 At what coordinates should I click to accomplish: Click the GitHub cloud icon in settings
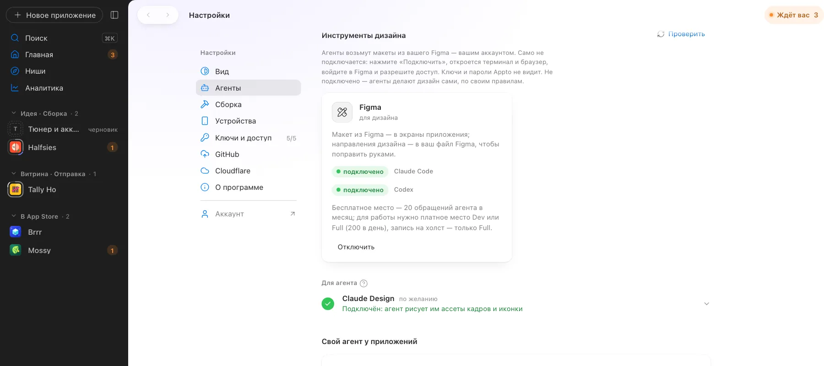click(x=205, y=154)
